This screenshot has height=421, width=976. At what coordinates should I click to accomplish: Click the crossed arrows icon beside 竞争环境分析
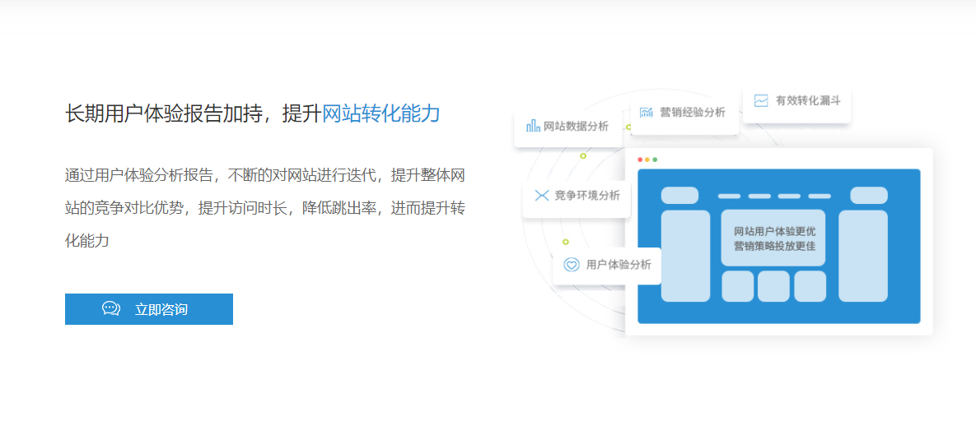coord(541,195)
